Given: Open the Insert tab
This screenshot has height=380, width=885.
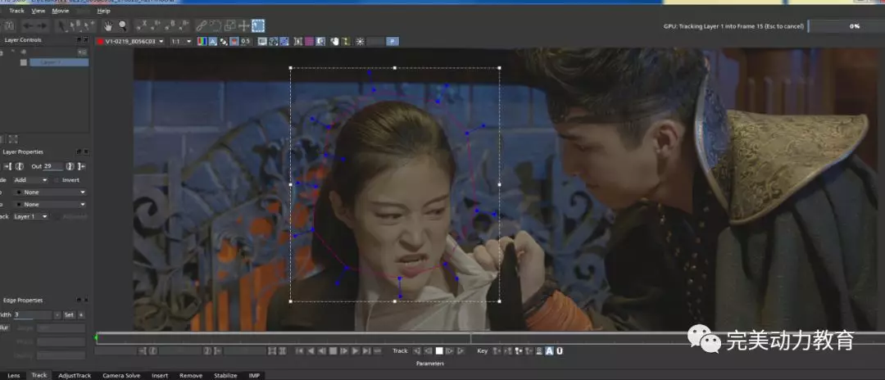Looking at the screenshot, I should point(160,375).
